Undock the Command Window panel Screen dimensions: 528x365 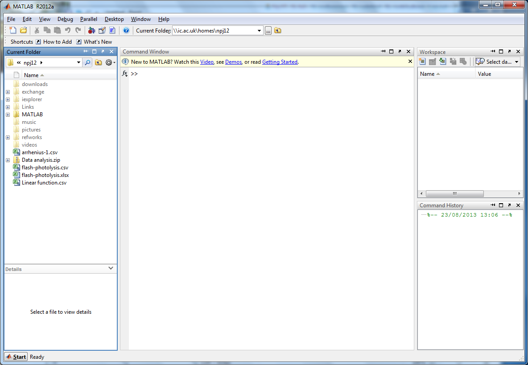click(400, 51)
